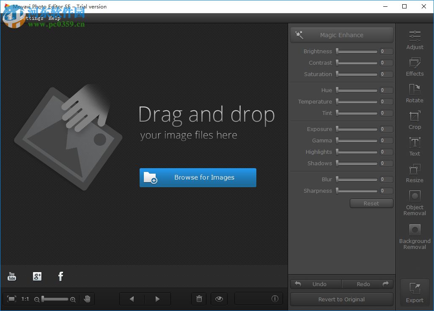Open the Object Removal tool

point(415,203)
